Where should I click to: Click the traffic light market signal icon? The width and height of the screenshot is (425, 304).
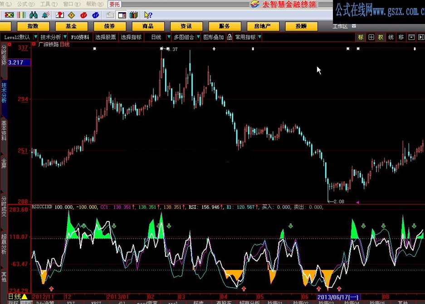[x=9, y=15]
